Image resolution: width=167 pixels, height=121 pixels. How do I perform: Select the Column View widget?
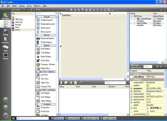pos(46,87)
